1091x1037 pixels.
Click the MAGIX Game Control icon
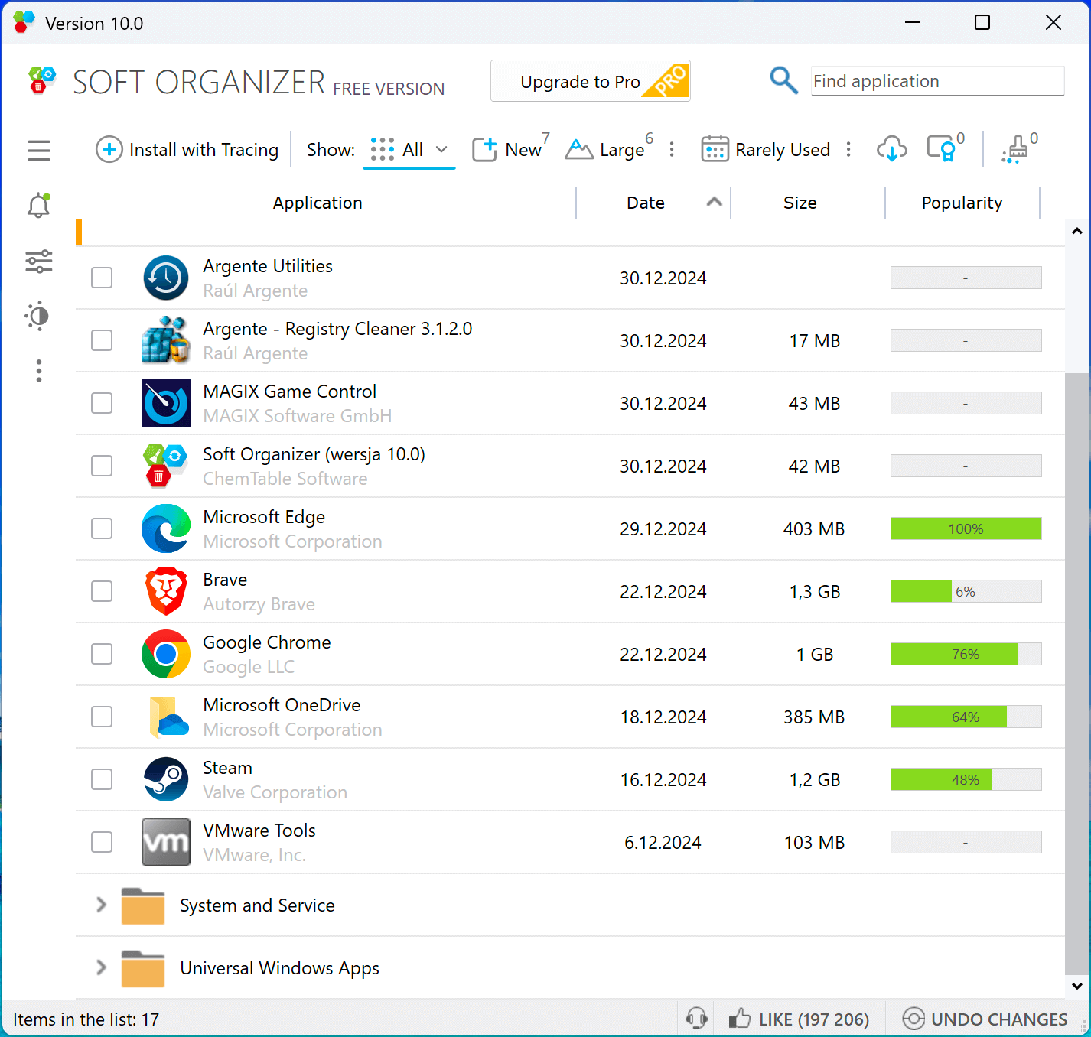pyautogui.click(x=166, y=403)
